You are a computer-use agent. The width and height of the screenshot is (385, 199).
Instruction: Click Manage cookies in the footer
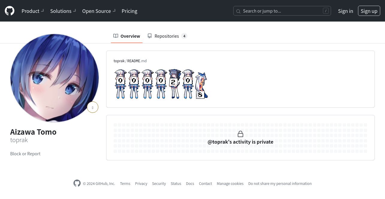click(x=230, y=183)
